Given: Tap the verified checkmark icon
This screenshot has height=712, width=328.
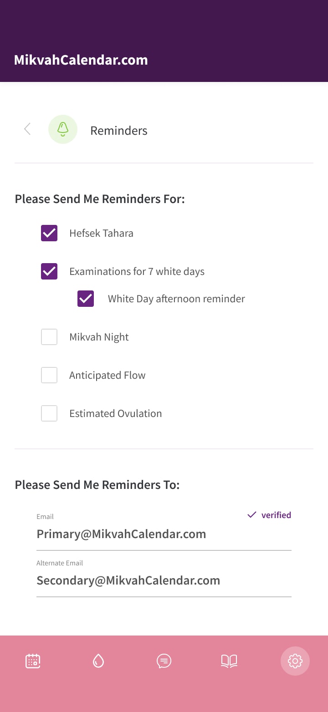Looking at the screenshot, I should click(251, 515).
